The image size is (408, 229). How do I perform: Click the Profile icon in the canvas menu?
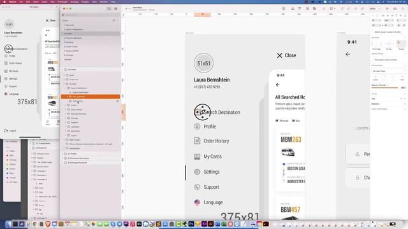[197, 127]
